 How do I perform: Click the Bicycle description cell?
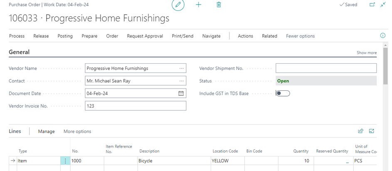174,161
